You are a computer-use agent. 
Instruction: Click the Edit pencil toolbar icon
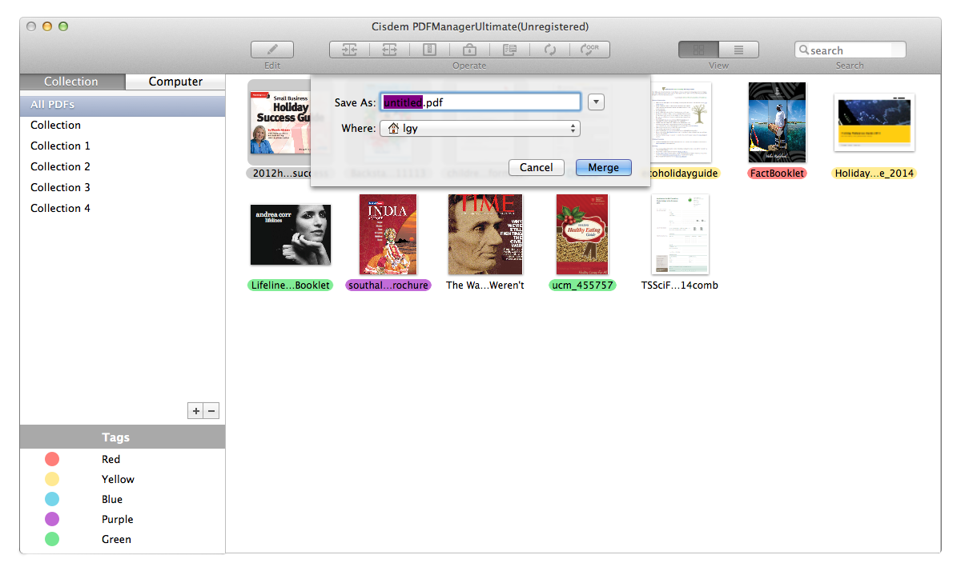pyautogui.click(x=271, y=50)
